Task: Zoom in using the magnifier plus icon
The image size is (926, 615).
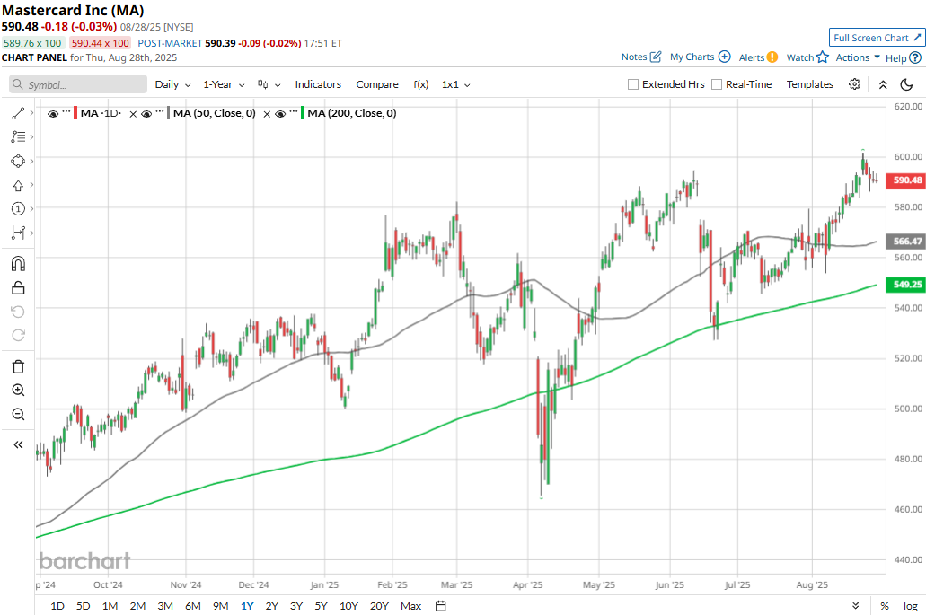Action: coord(18,391)
